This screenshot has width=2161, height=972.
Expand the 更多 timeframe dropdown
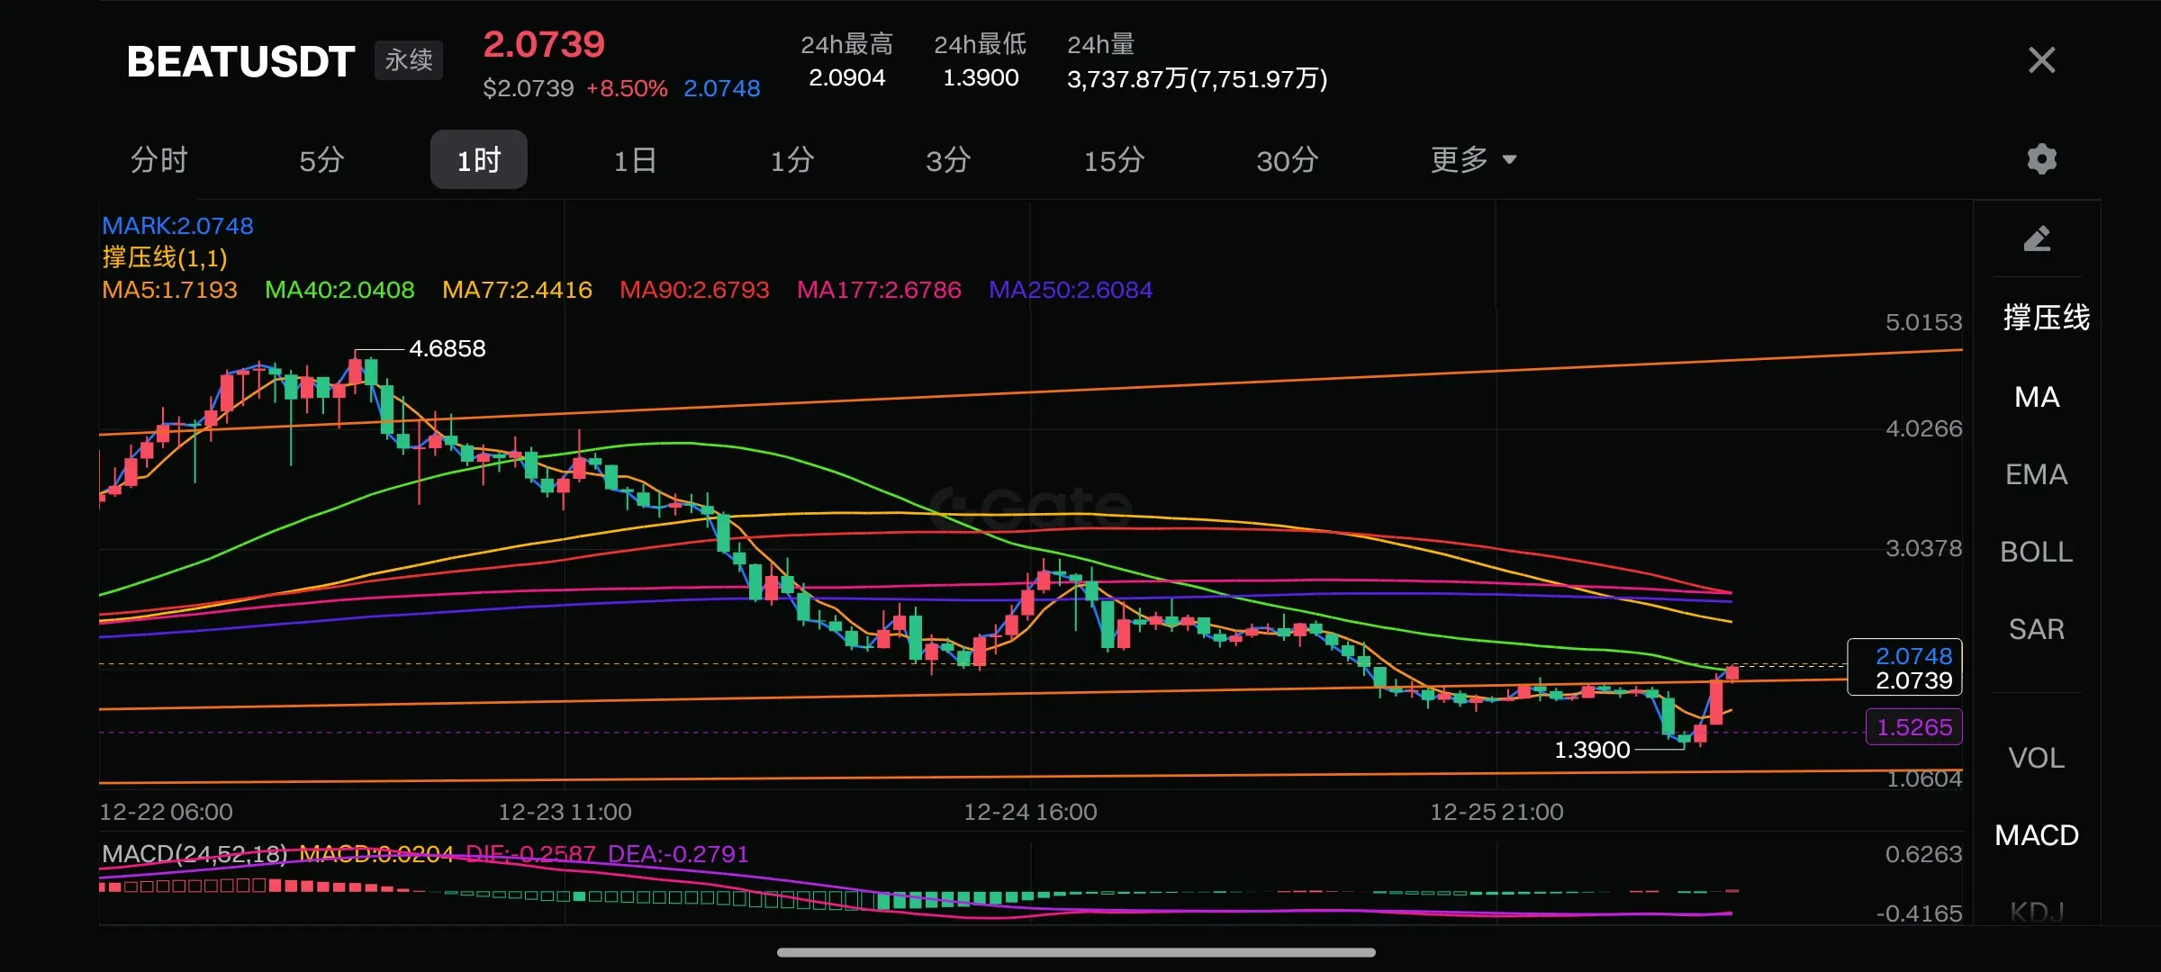[1473, 160]
